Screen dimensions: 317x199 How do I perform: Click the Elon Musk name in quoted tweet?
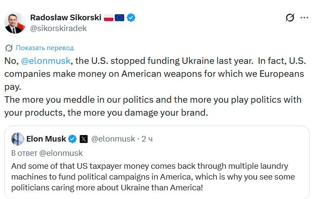tap(46, 139)
